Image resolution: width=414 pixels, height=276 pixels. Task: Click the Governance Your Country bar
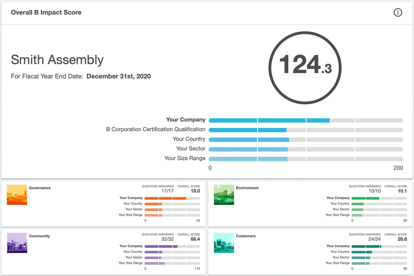(x=172, y=204)
